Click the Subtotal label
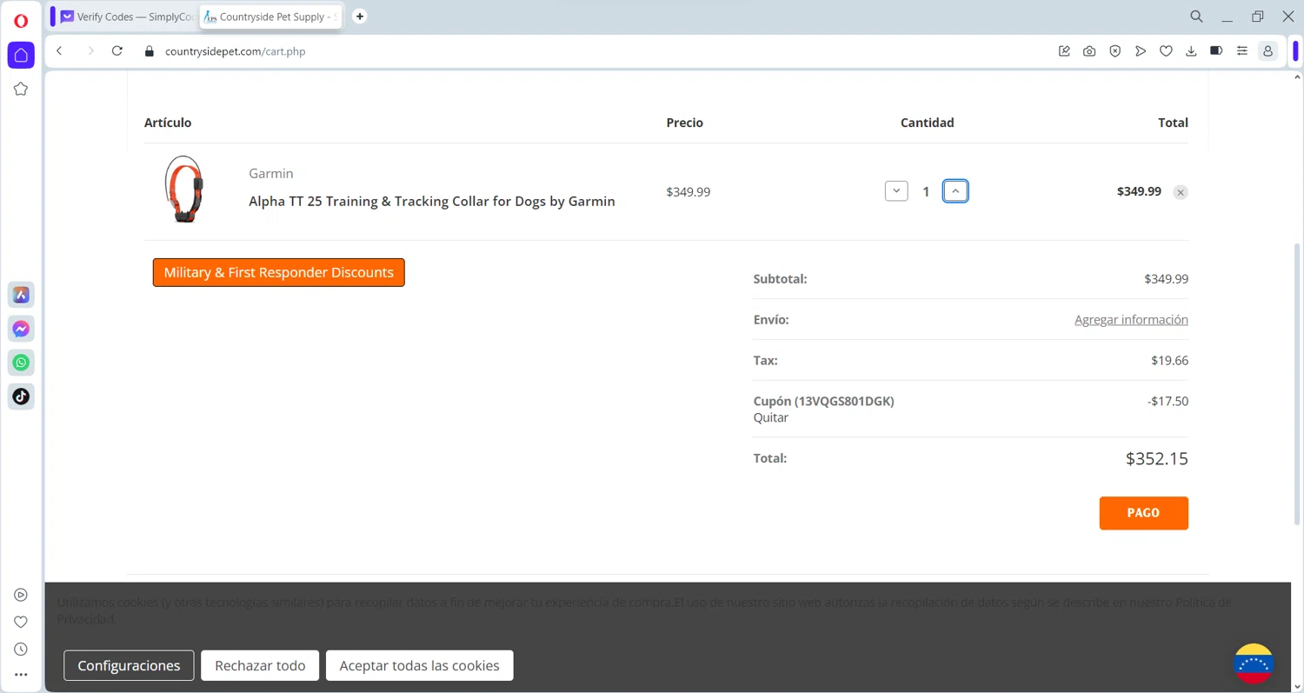 point(780,279)
